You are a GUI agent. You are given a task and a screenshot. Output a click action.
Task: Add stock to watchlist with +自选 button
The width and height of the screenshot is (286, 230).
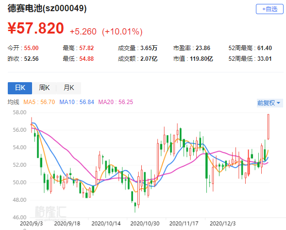point(269,9)
